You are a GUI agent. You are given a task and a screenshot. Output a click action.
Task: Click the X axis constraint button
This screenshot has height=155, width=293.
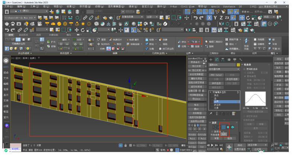pyautogui.click(x=210, y=17)
